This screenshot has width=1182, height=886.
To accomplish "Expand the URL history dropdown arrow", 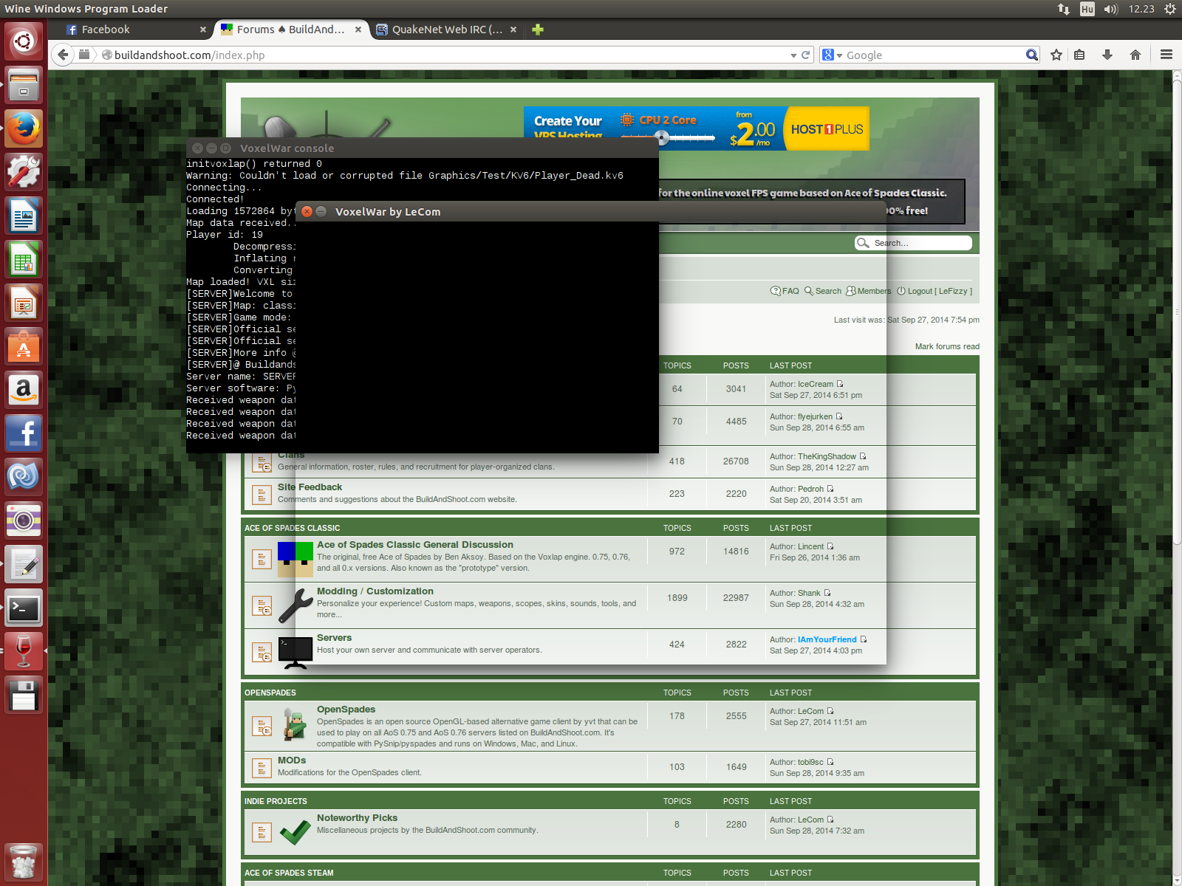I will click(x=793, y=55).
